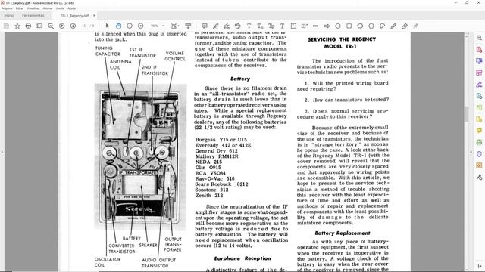Toggle the keep tool selected pin
Image resolution: width=485 pixels, height=272 pixels.
pyautogui.click(x=415, y=26)
